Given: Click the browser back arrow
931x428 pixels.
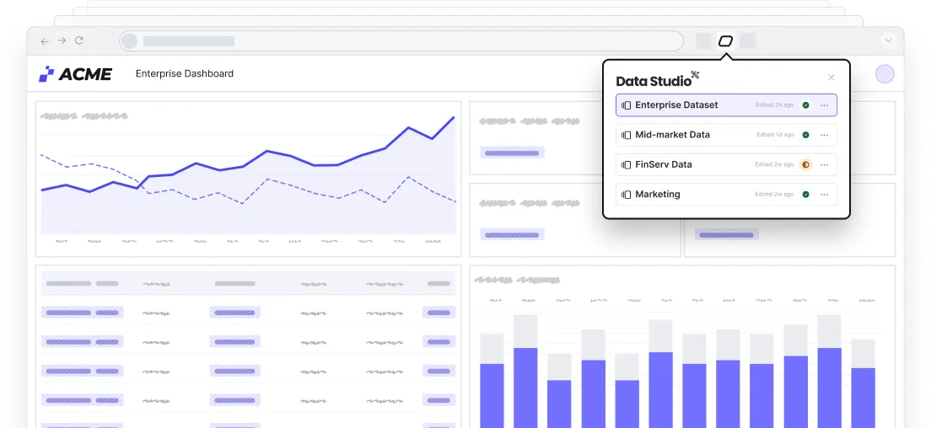Looking at the screenshot, I should [45, 41].
